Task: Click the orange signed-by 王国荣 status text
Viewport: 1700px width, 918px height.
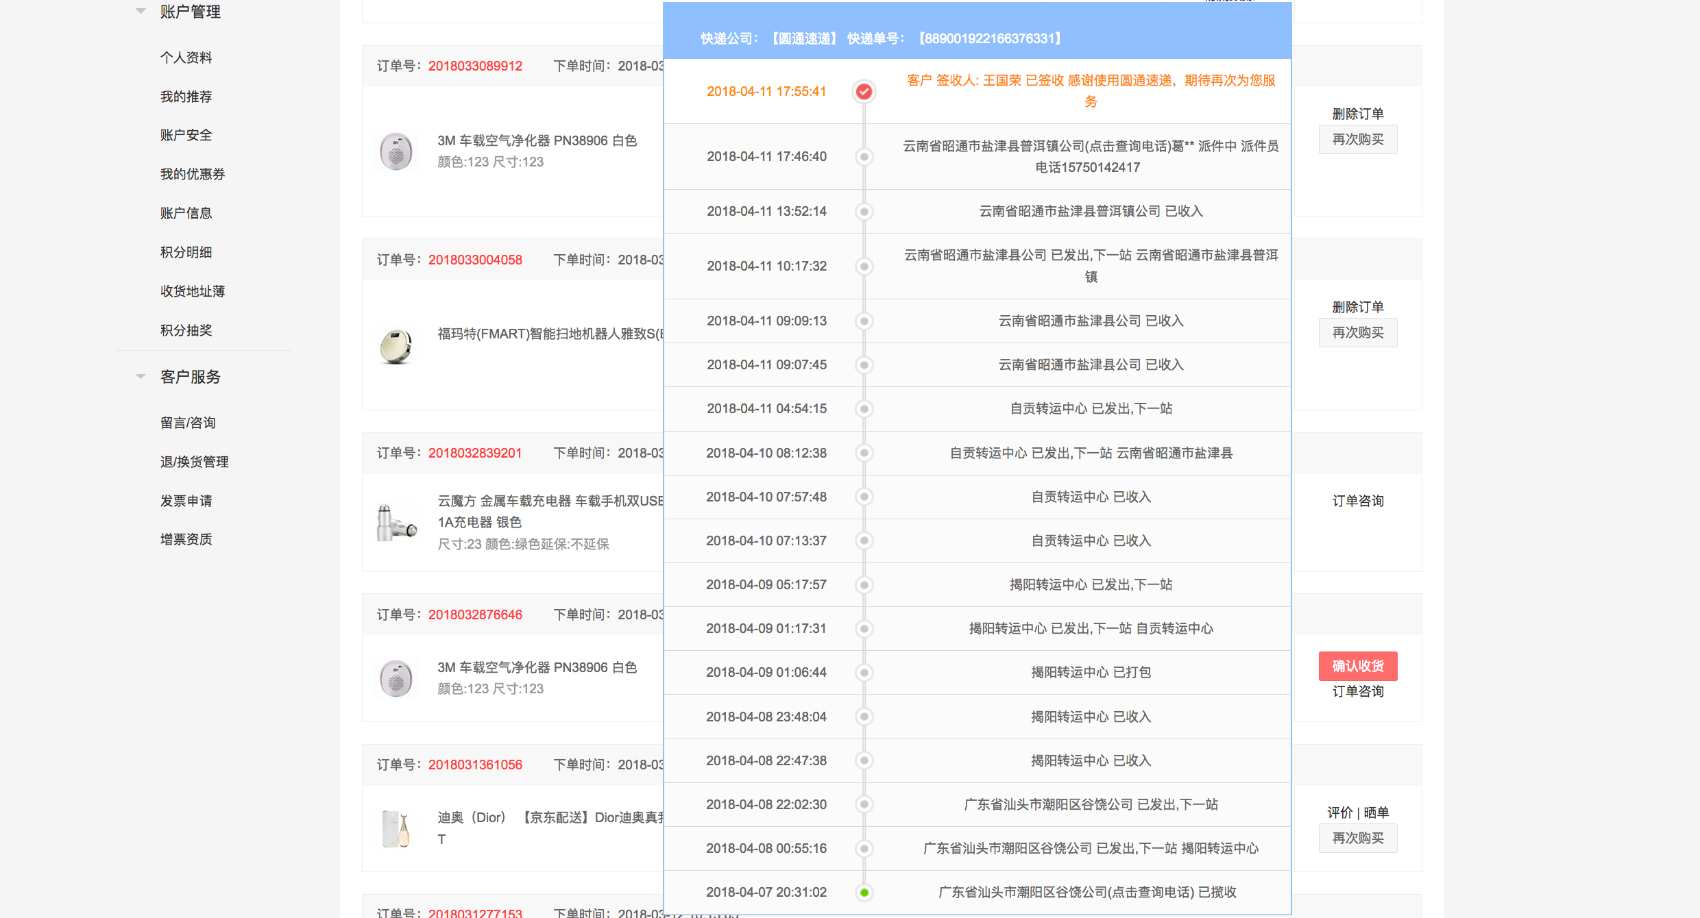Action: coord(1091,91)
